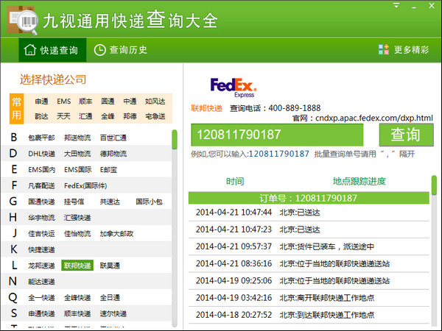Select 韵达 in common couriers
Image resolution: width=442 pixels, height=331 pixels.
42,116
